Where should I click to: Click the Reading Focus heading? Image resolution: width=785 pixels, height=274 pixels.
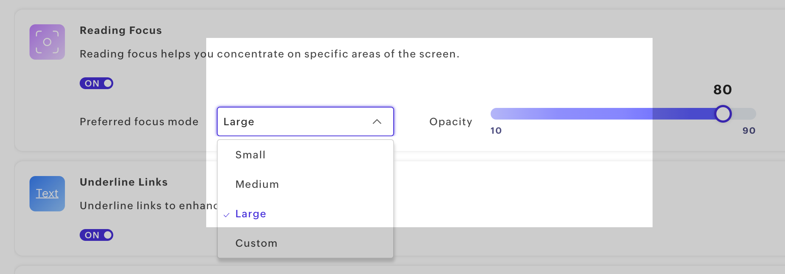pos(121,30)
